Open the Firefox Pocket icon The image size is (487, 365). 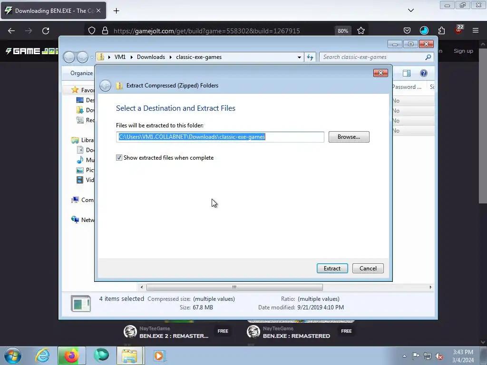pos(407,30)
